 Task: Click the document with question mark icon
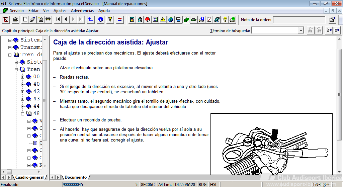tap(225, 20)
